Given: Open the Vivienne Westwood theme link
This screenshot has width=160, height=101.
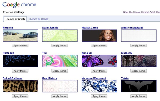Looking at the screenshot, I should [94, 78].
